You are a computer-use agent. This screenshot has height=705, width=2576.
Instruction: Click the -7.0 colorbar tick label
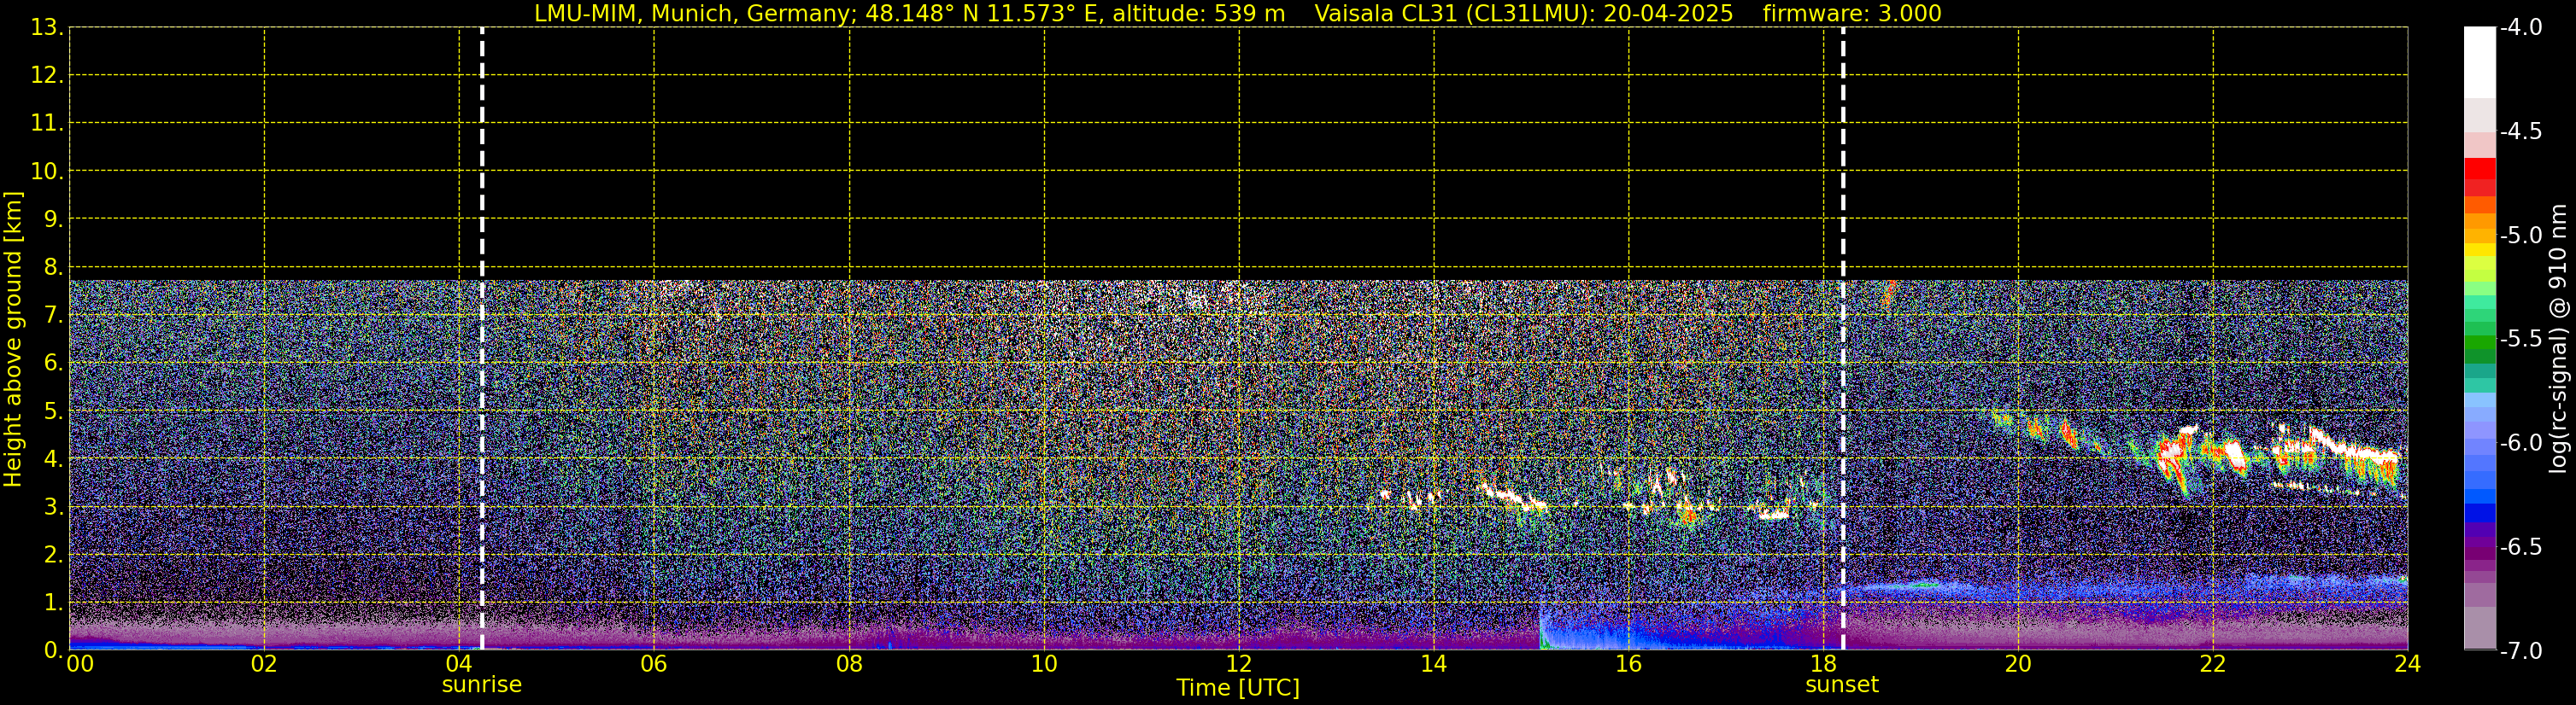pyautogui.click(x=2520, y=651)
